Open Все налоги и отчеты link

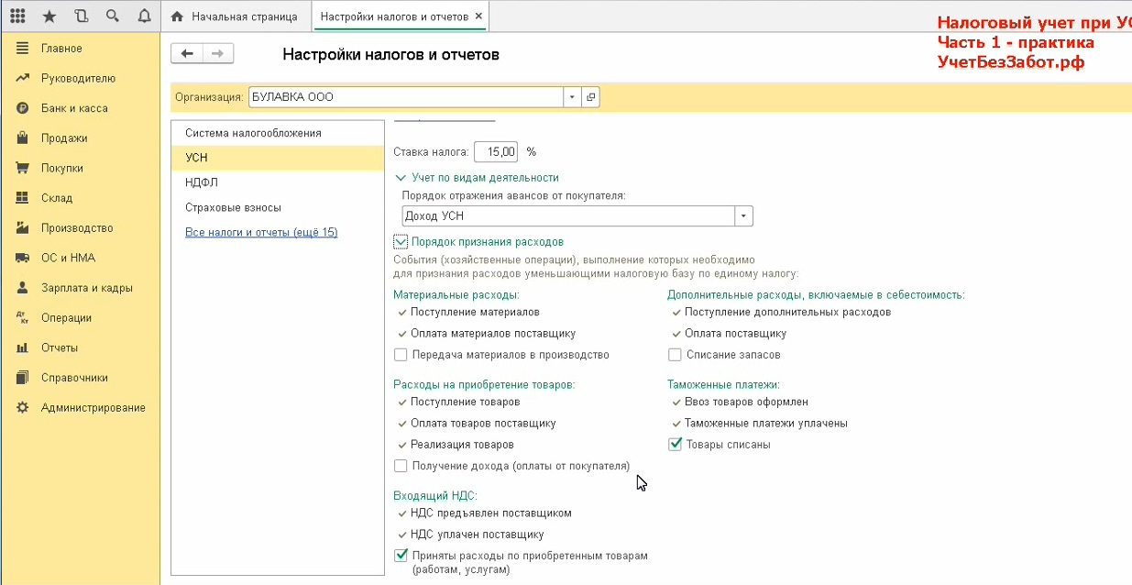pos(261,233)
